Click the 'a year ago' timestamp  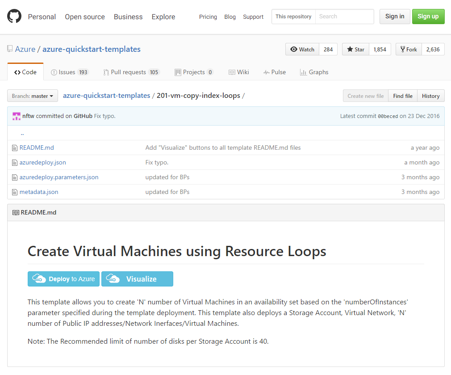point(425,148)
